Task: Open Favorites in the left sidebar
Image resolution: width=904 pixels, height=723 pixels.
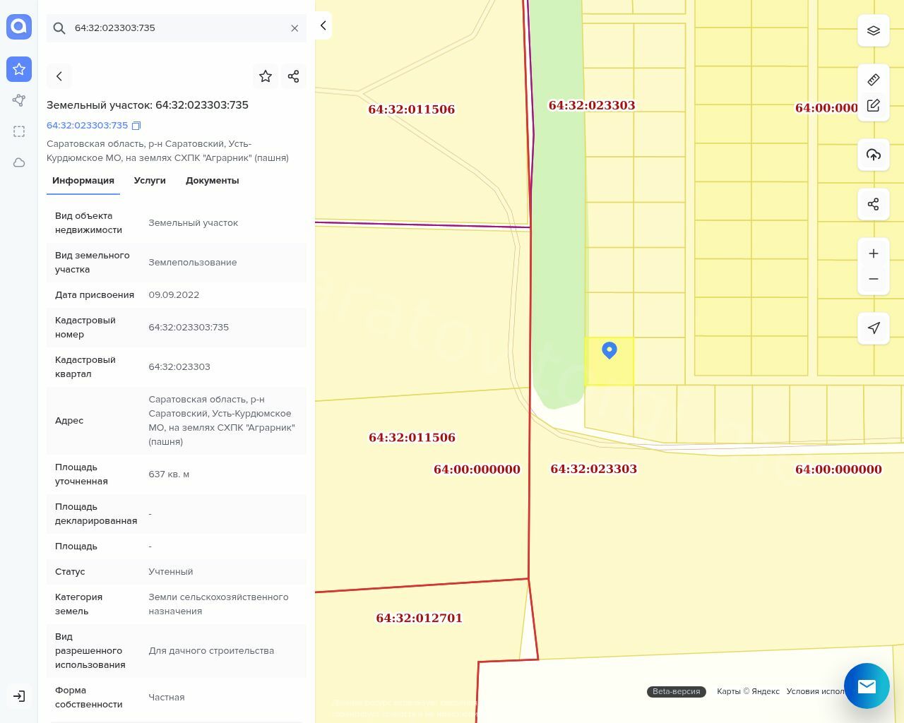Action: pyautogui.click(x=19, y=69)
